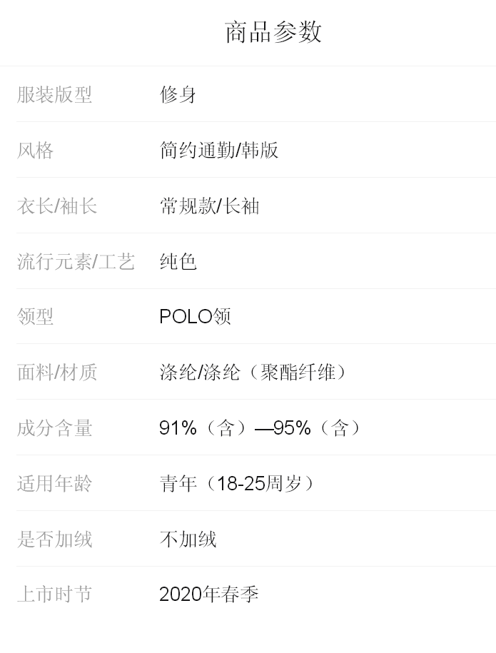Select the 领型 parameter label

point(36,317)
